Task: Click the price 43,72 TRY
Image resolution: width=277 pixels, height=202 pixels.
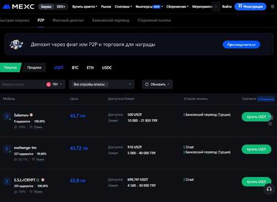Action: (79, 148)
